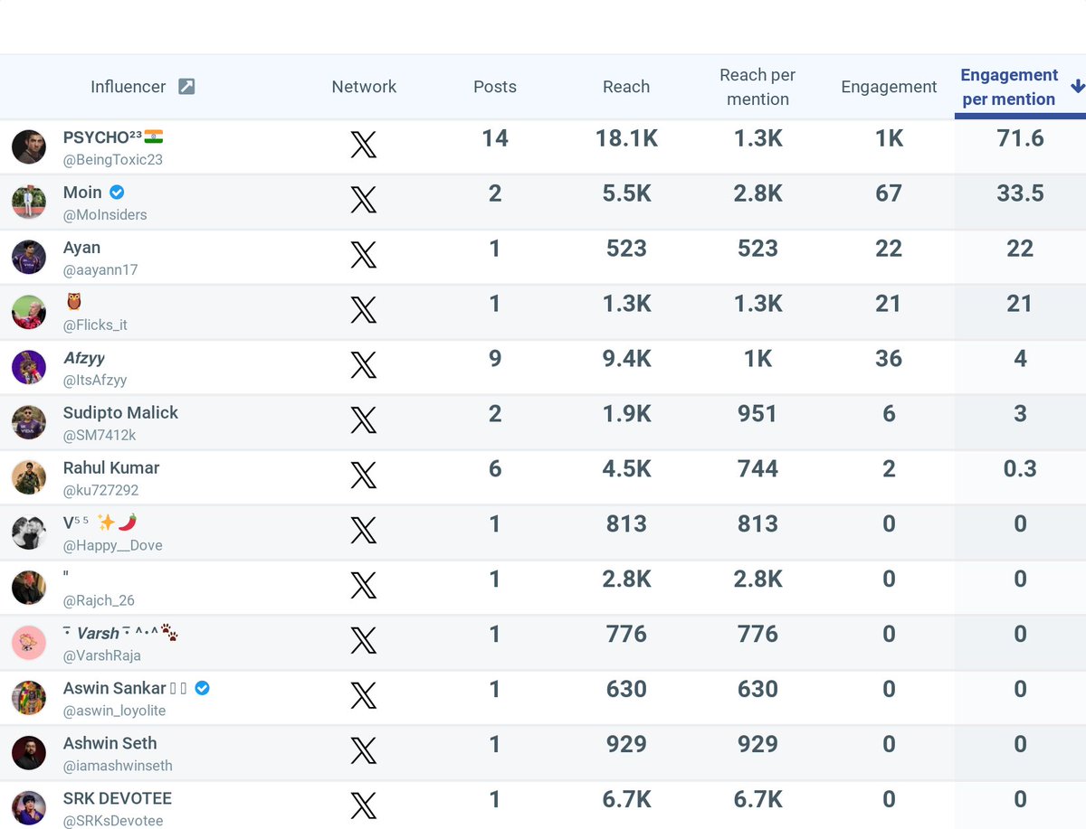The image size is (1086, 829).
Task: Select the Reach per mention header
Action: pyautogui.click(x=757, y=87)
